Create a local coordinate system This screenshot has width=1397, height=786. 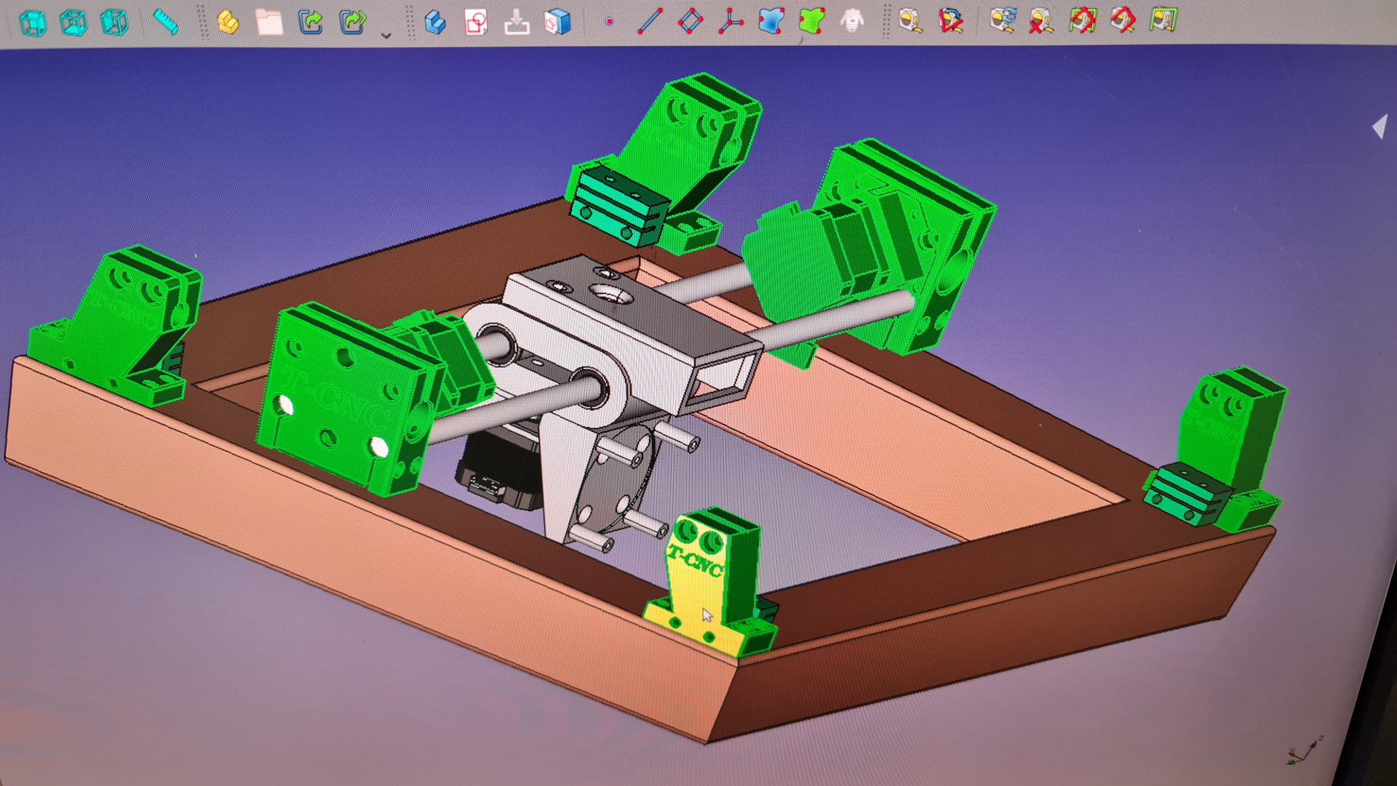point(731,22)
